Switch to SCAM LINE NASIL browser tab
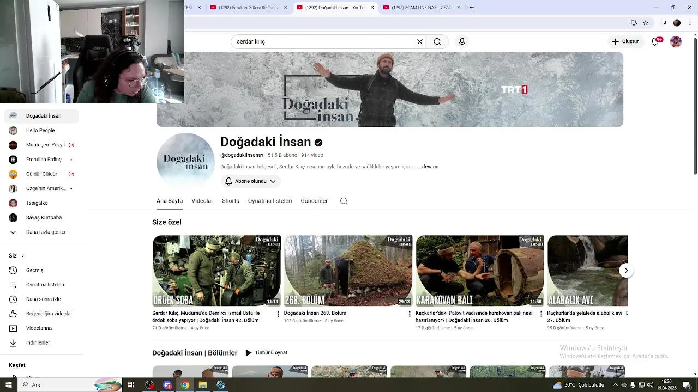Viewport: 698px width, 392px height. click(x=421, y=7)
